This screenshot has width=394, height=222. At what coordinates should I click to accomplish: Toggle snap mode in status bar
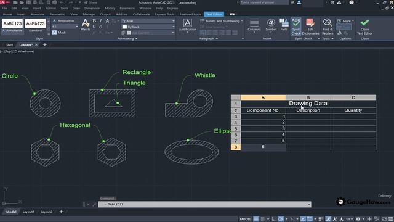point(263,219)
